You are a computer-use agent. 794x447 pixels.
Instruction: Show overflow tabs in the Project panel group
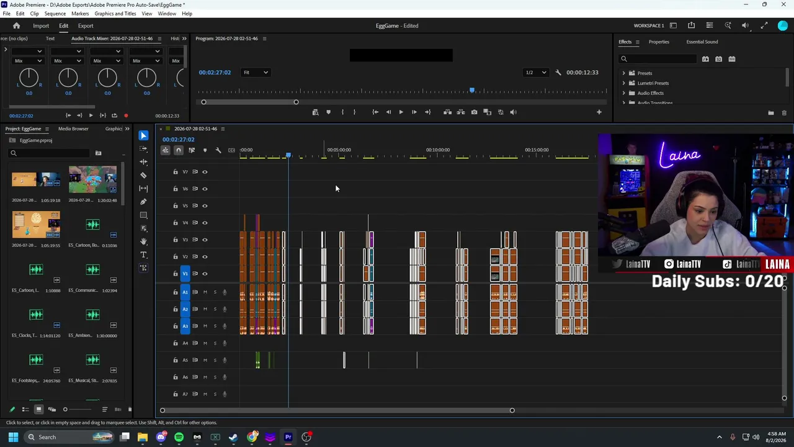[127, 129]
